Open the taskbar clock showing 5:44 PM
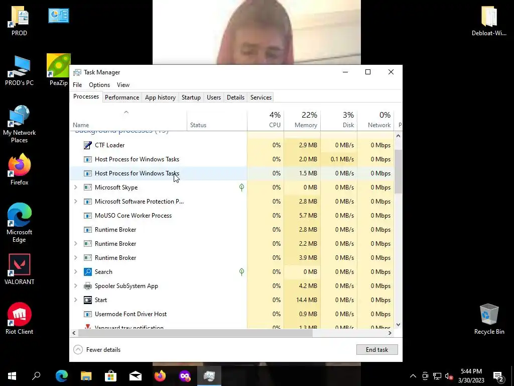Screen dimensions: 514x386 [x=471, y=376]
